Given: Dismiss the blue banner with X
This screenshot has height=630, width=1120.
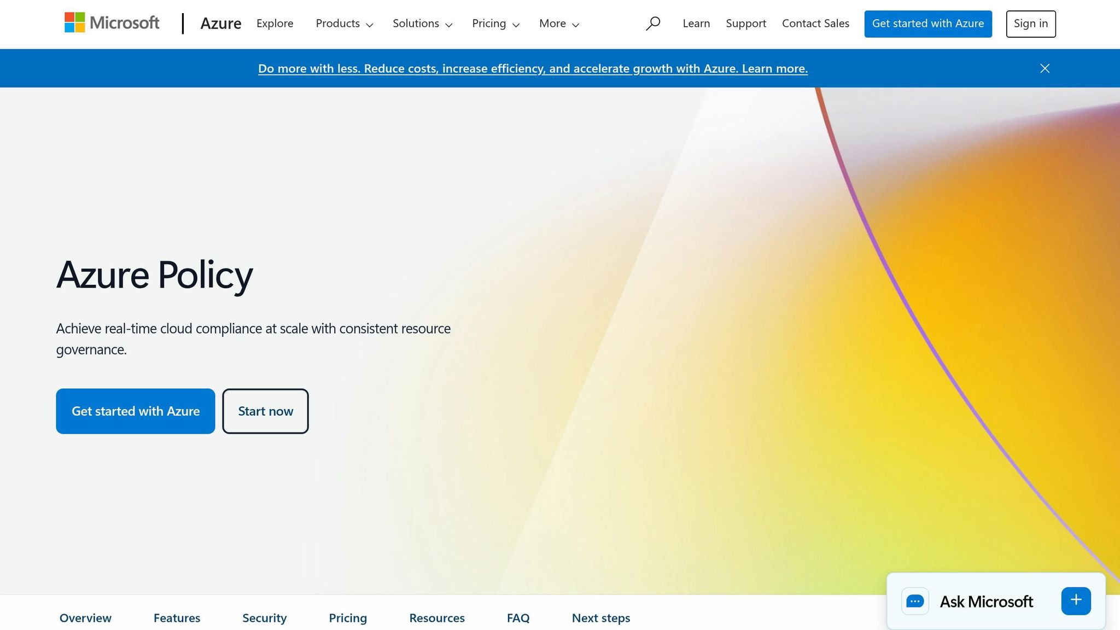Looking at the screenshot, I should 1045,68.
